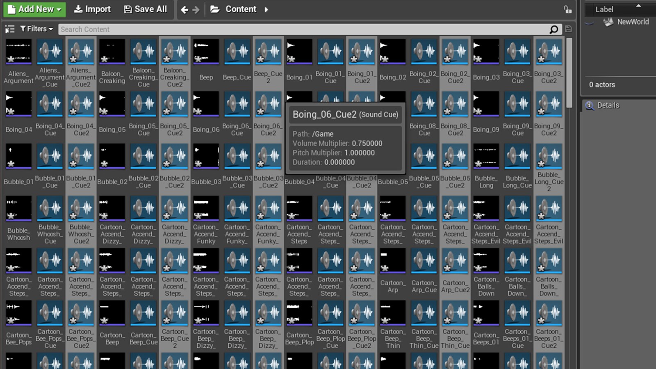The height and width of the screenshot is (369, 656).
Task: Open the Add New dropdown
Action: (34, 9)
